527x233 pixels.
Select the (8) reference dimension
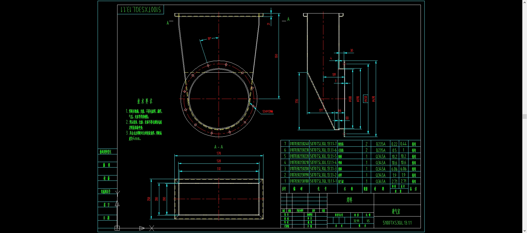click(347, 118)
